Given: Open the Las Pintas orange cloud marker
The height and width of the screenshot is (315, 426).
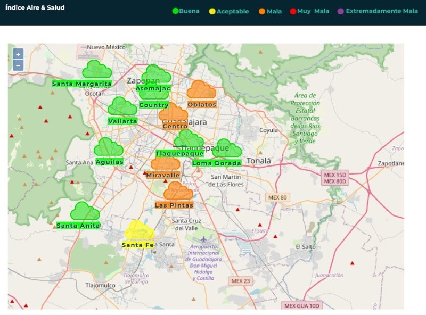Looking at the screenshot, I should pos(178,191).
